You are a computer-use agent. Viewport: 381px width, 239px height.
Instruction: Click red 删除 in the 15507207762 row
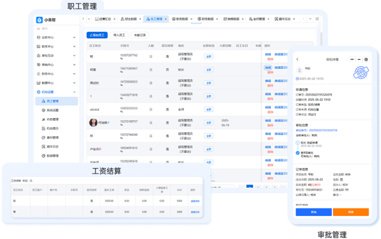click(x=271, y=59)
